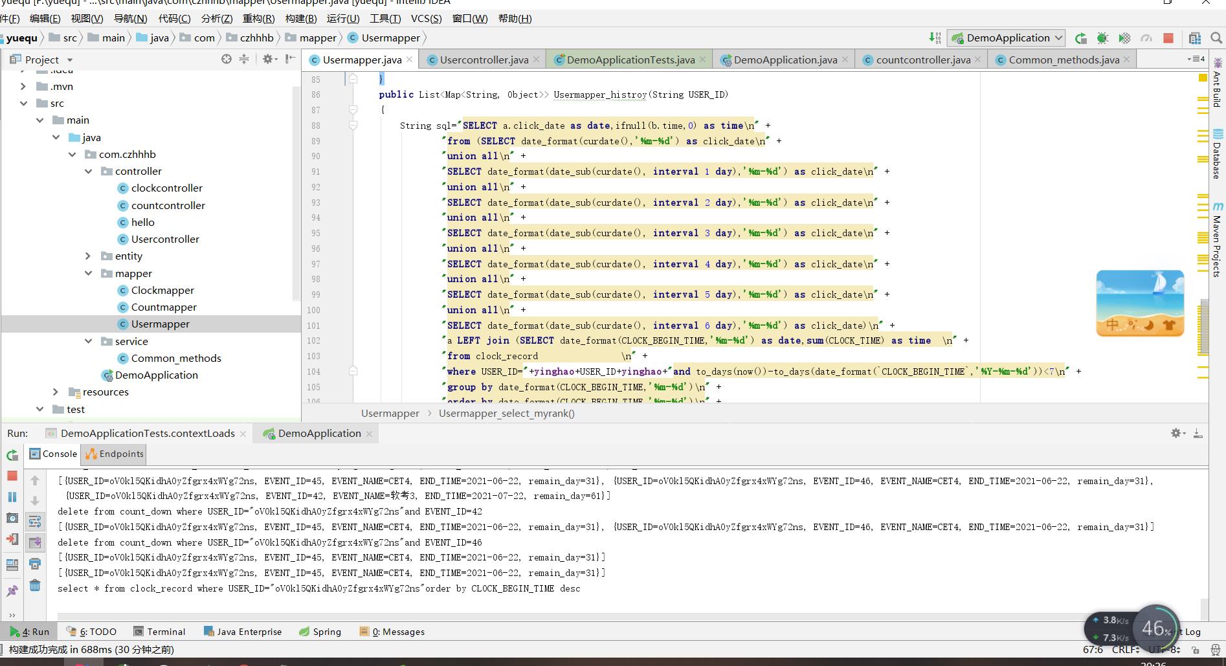
Task: Open the Terminal tool window
Action: 159,632
